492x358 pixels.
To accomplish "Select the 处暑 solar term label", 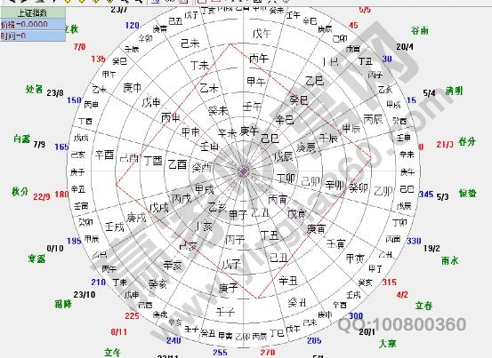I will pos(34,89).
